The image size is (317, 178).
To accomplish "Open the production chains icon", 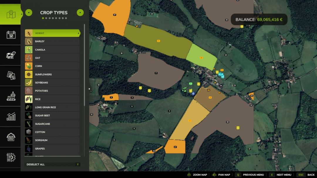I will 11,96.
